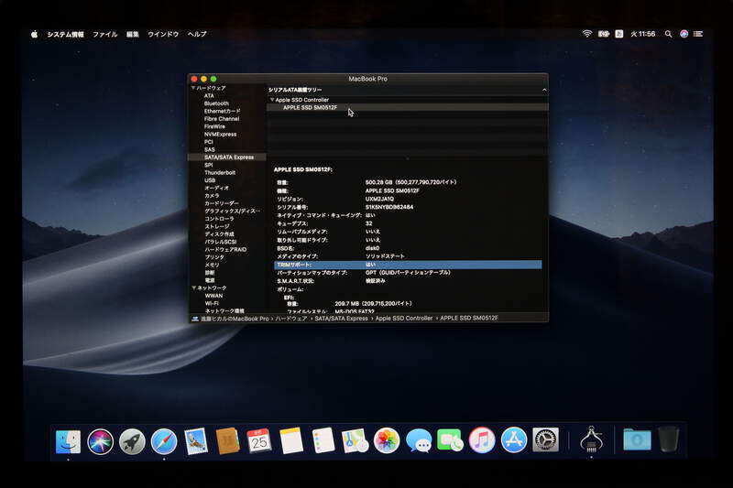Select FireWire in sidebar
This screenshot has width=733, height=488.
(x=214, y=126)
